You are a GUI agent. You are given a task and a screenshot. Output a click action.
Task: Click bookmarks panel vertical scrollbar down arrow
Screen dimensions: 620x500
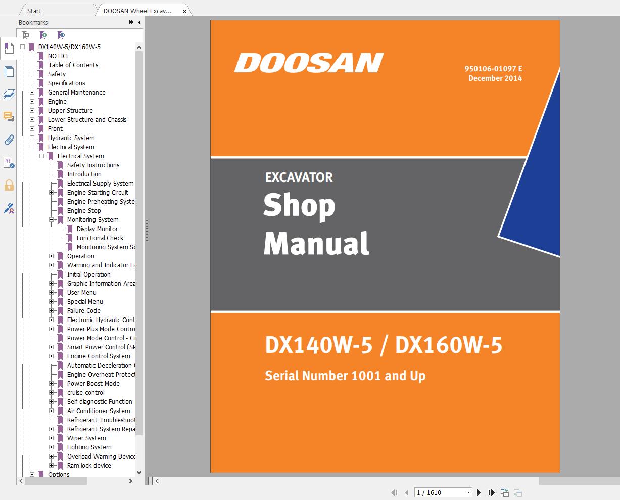point(139,472)
